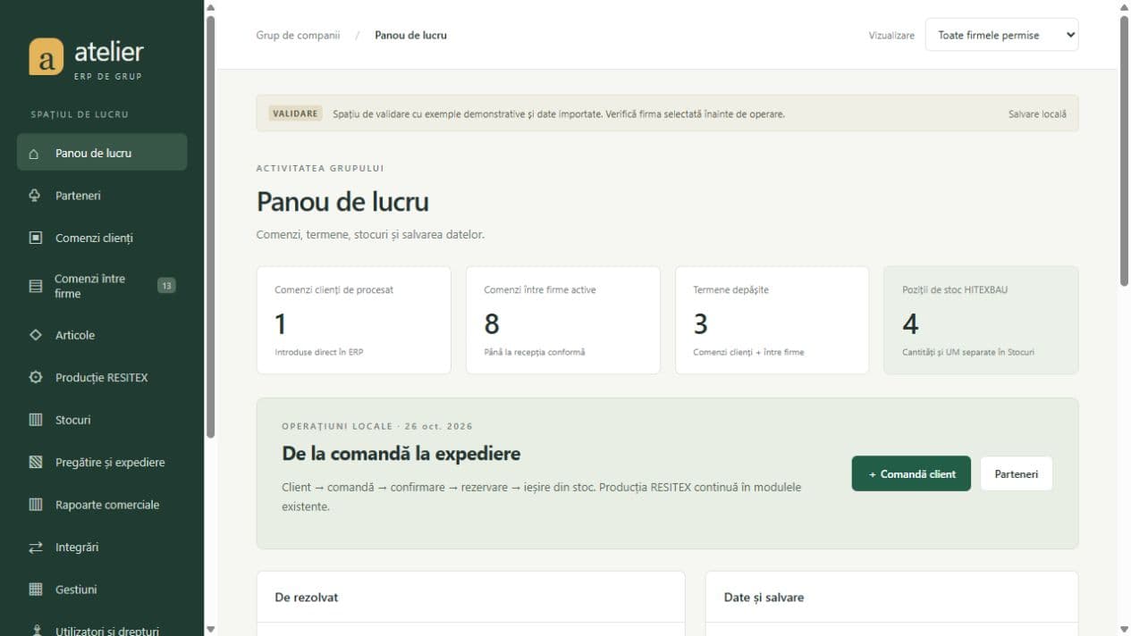
Task: Click the 13 badge on Comenzi între firme
Action: (x=166, y=286)
